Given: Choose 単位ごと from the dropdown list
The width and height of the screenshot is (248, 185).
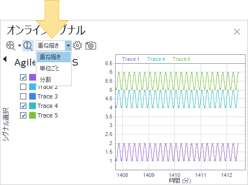Looking at the screenshot, I should pyautogui.click(x=54, y=68).
